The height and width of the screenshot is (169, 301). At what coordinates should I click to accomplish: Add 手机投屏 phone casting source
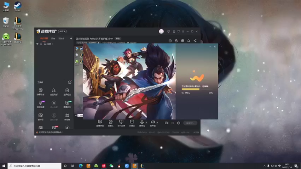pyautogui.click(x=121, y=123)
